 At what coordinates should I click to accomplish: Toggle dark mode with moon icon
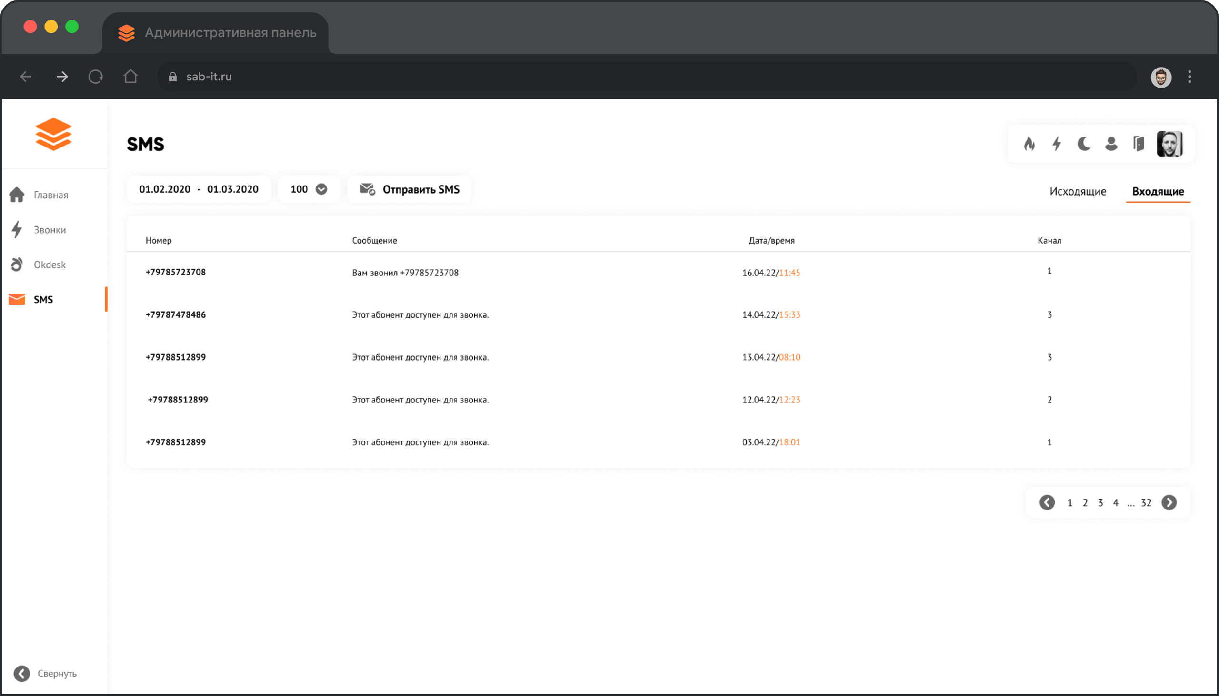1084,144
